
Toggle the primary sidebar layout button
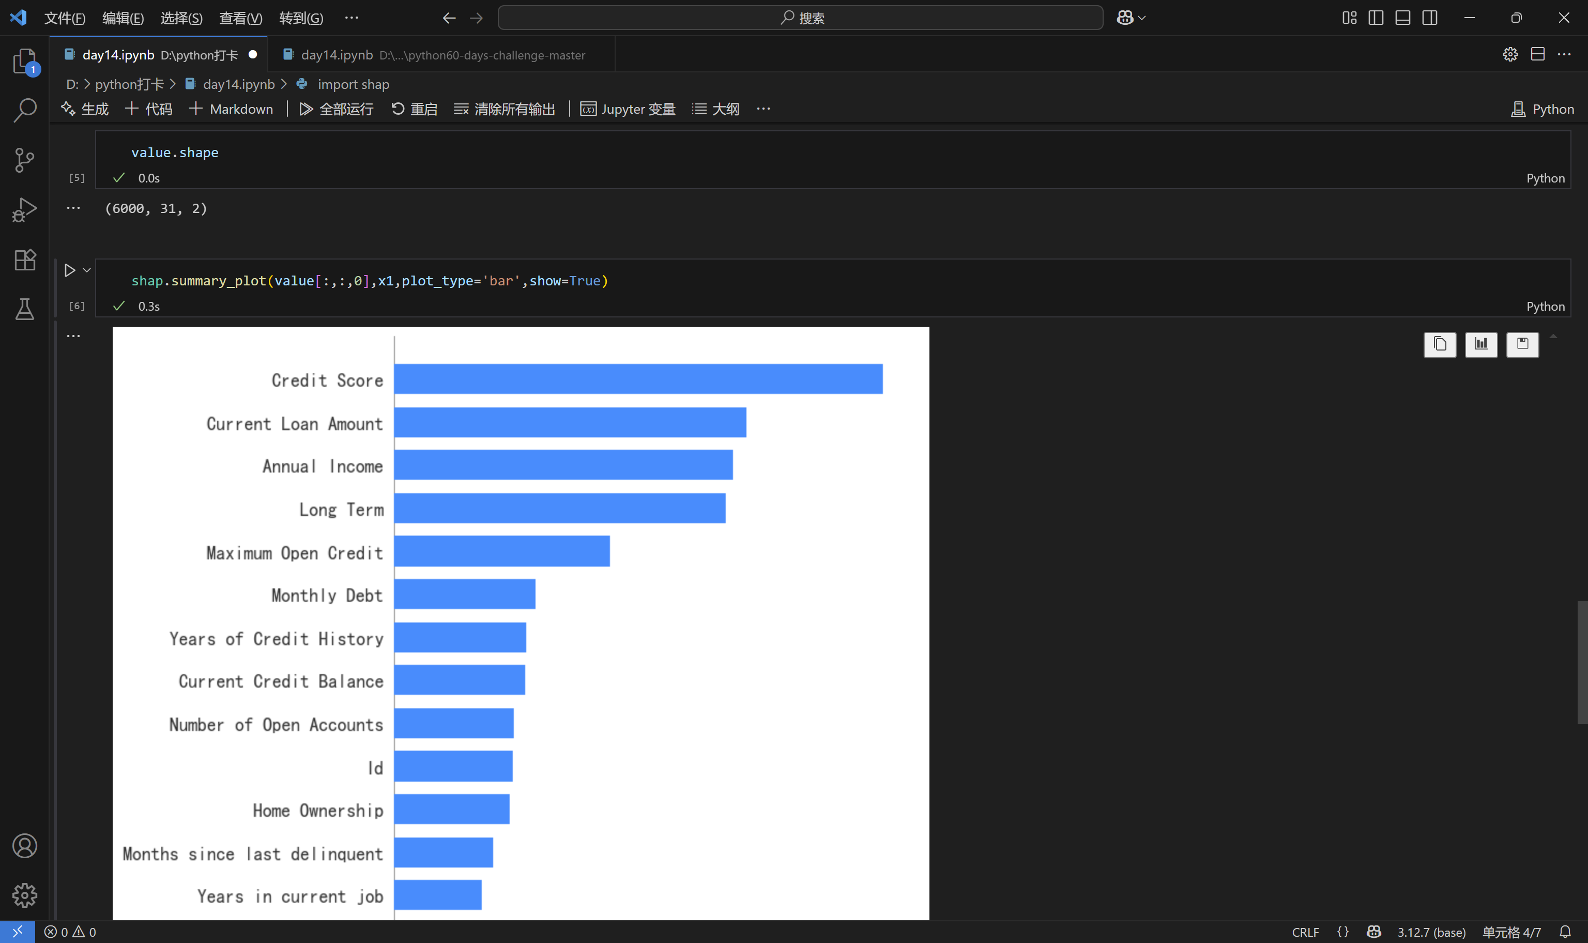pos(1376,18)
